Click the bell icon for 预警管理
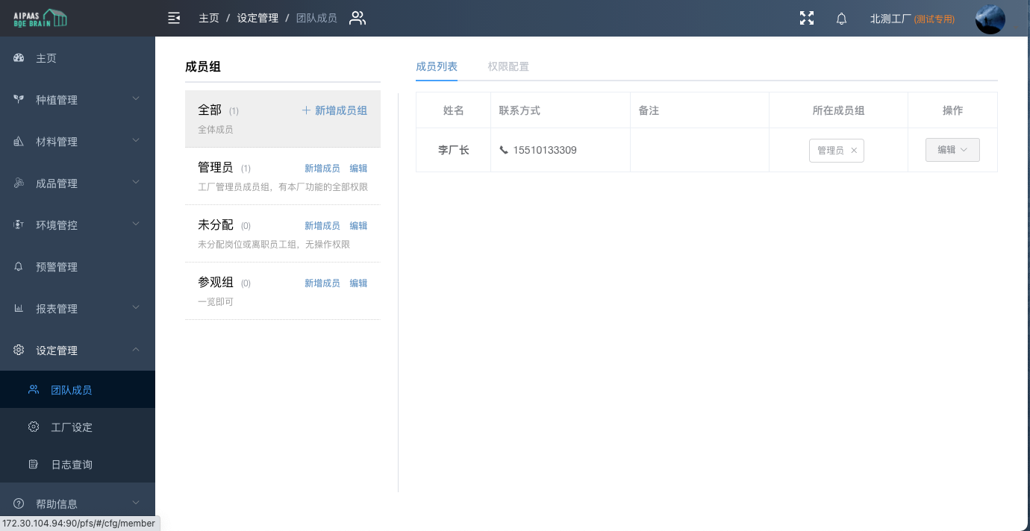 point(19,267)
